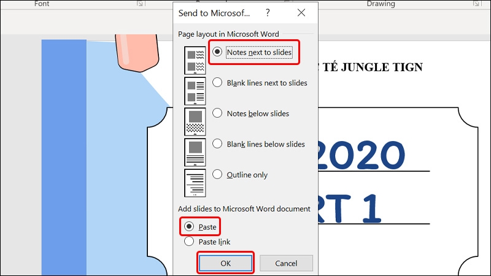This screenshot has height=276, width=491.
Task: Open the Drawing group dialog launcher
Action: click(x=476, y=4)
